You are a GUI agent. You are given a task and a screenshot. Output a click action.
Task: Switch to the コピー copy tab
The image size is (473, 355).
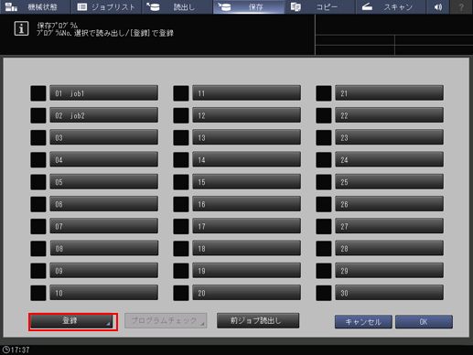point(319,6)
